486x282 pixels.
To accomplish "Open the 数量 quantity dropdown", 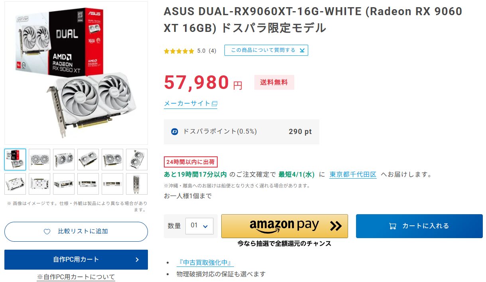I will (199, 226).
